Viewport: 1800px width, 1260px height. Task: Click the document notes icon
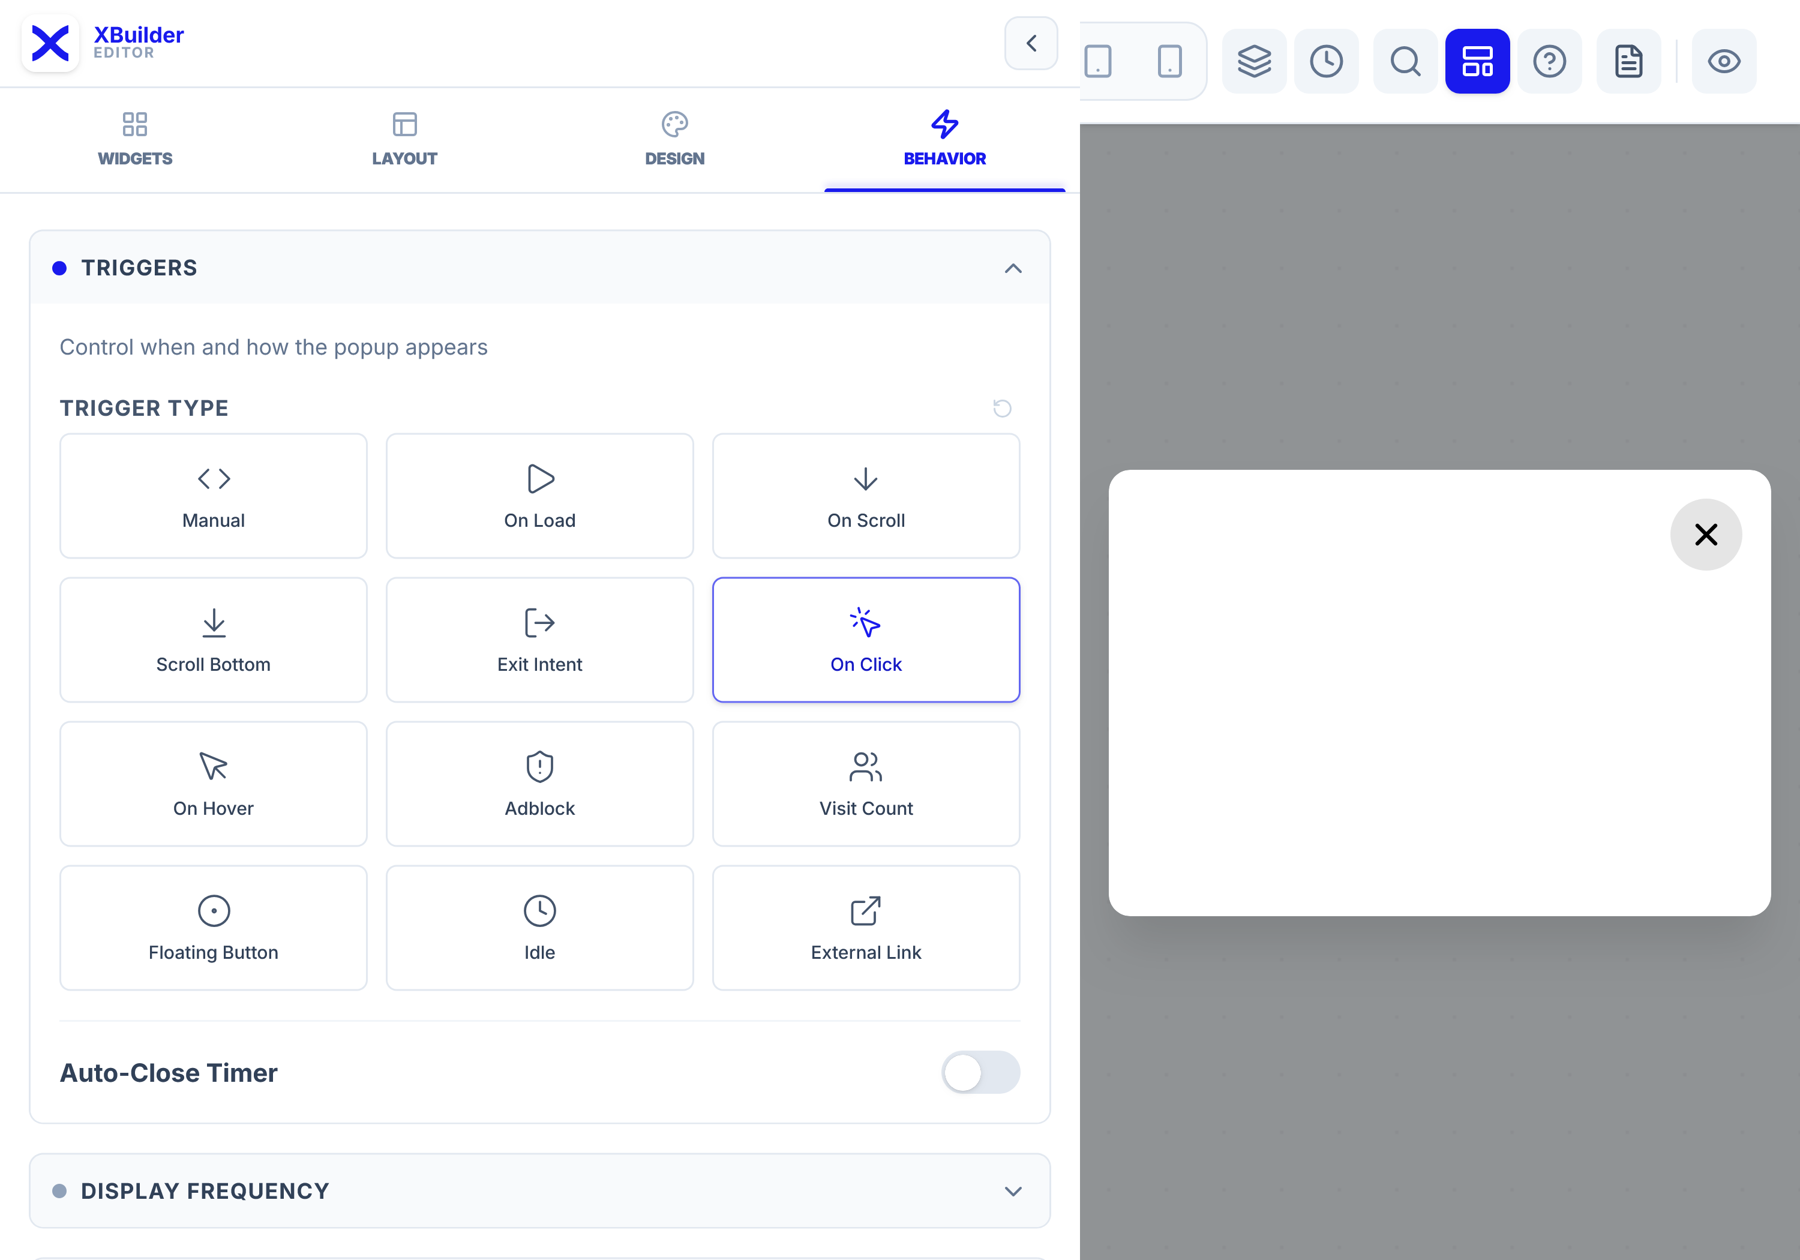click(x=1628, y=61)
